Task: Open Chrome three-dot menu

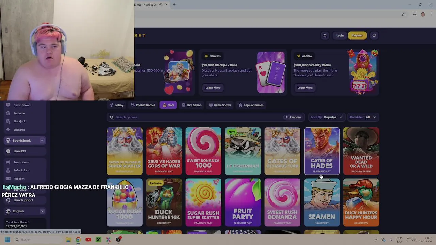Action: tap(431, 14)
